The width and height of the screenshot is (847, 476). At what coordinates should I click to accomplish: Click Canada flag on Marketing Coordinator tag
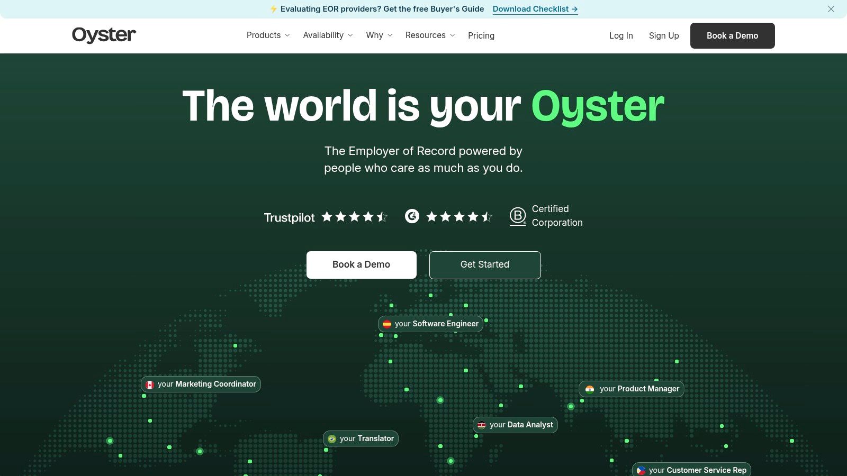(x=150, y=385)
